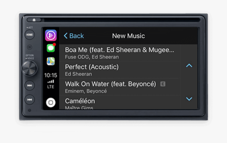Screen dimensions: 227x143
Task: Open the Messages app icon
Action: [51, 48]
